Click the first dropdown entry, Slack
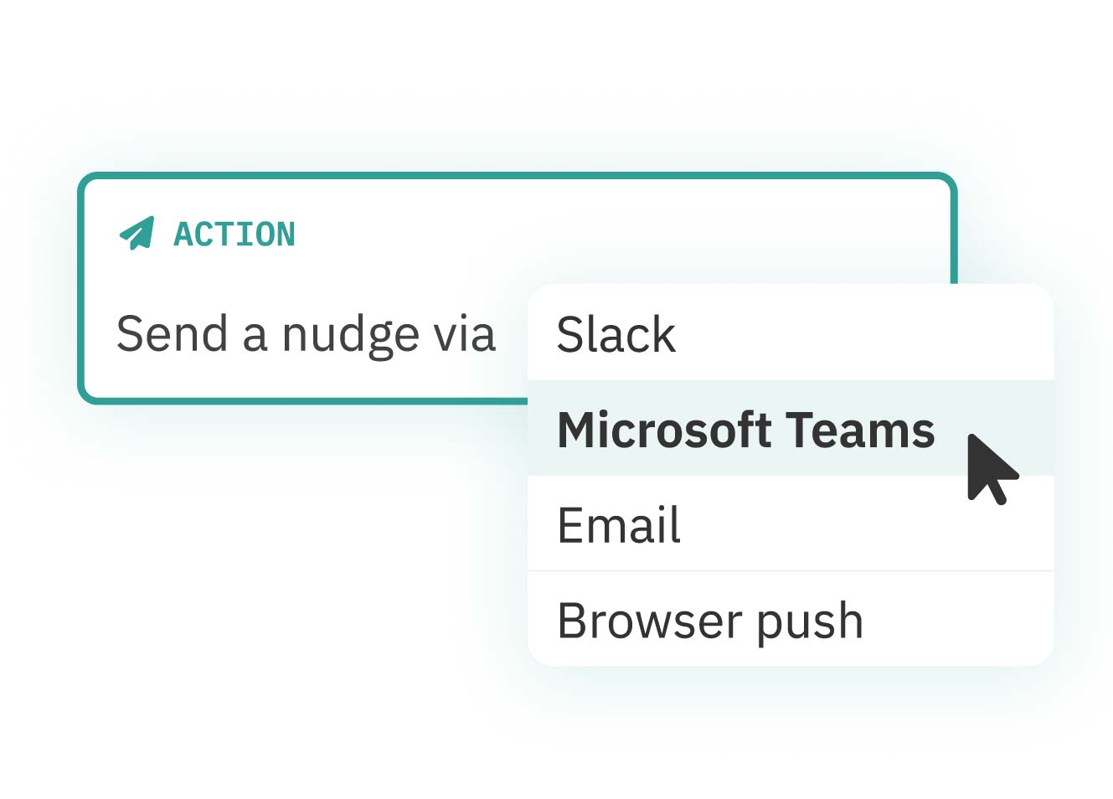Viewport: 1113px width, 799px height. [790, 333]
